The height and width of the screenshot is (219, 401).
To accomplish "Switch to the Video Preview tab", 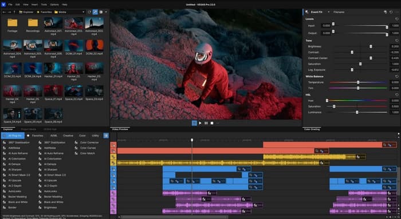I will pos(120,129).
